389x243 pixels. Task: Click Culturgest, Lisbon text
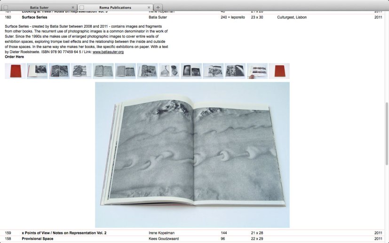tap(292, 17)
